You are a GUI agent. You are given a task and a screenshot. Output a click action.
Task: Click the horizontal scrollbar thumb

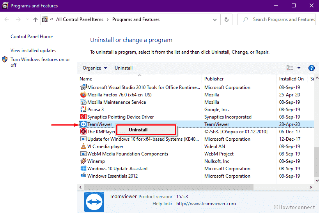[168, 187]
